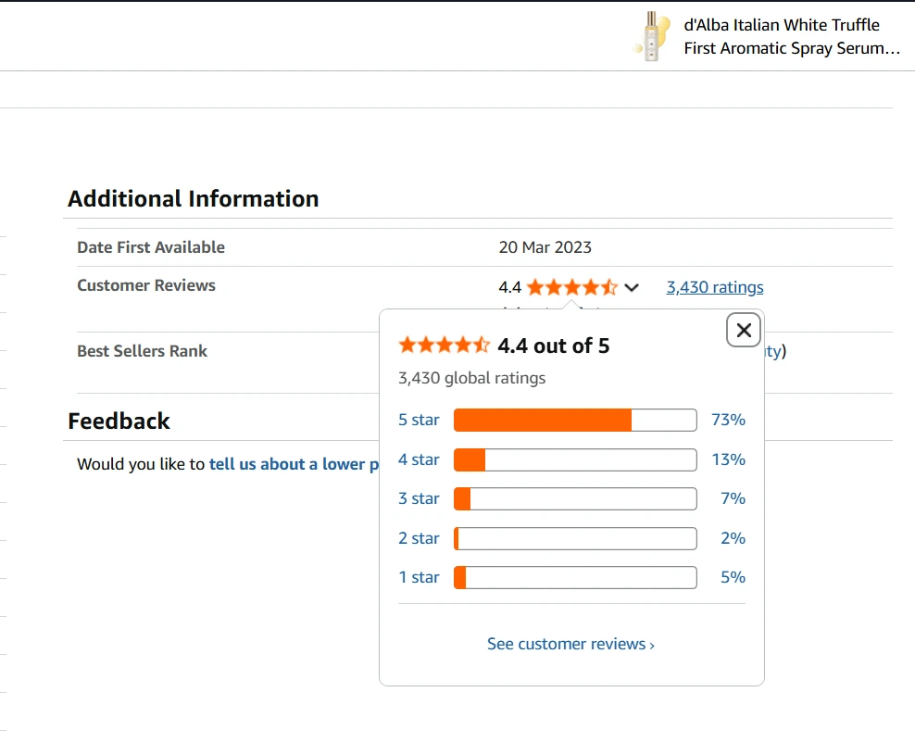Select the 5 star filter label
Viewport: 915px width, 742px height.
click(x=419, y=420)
